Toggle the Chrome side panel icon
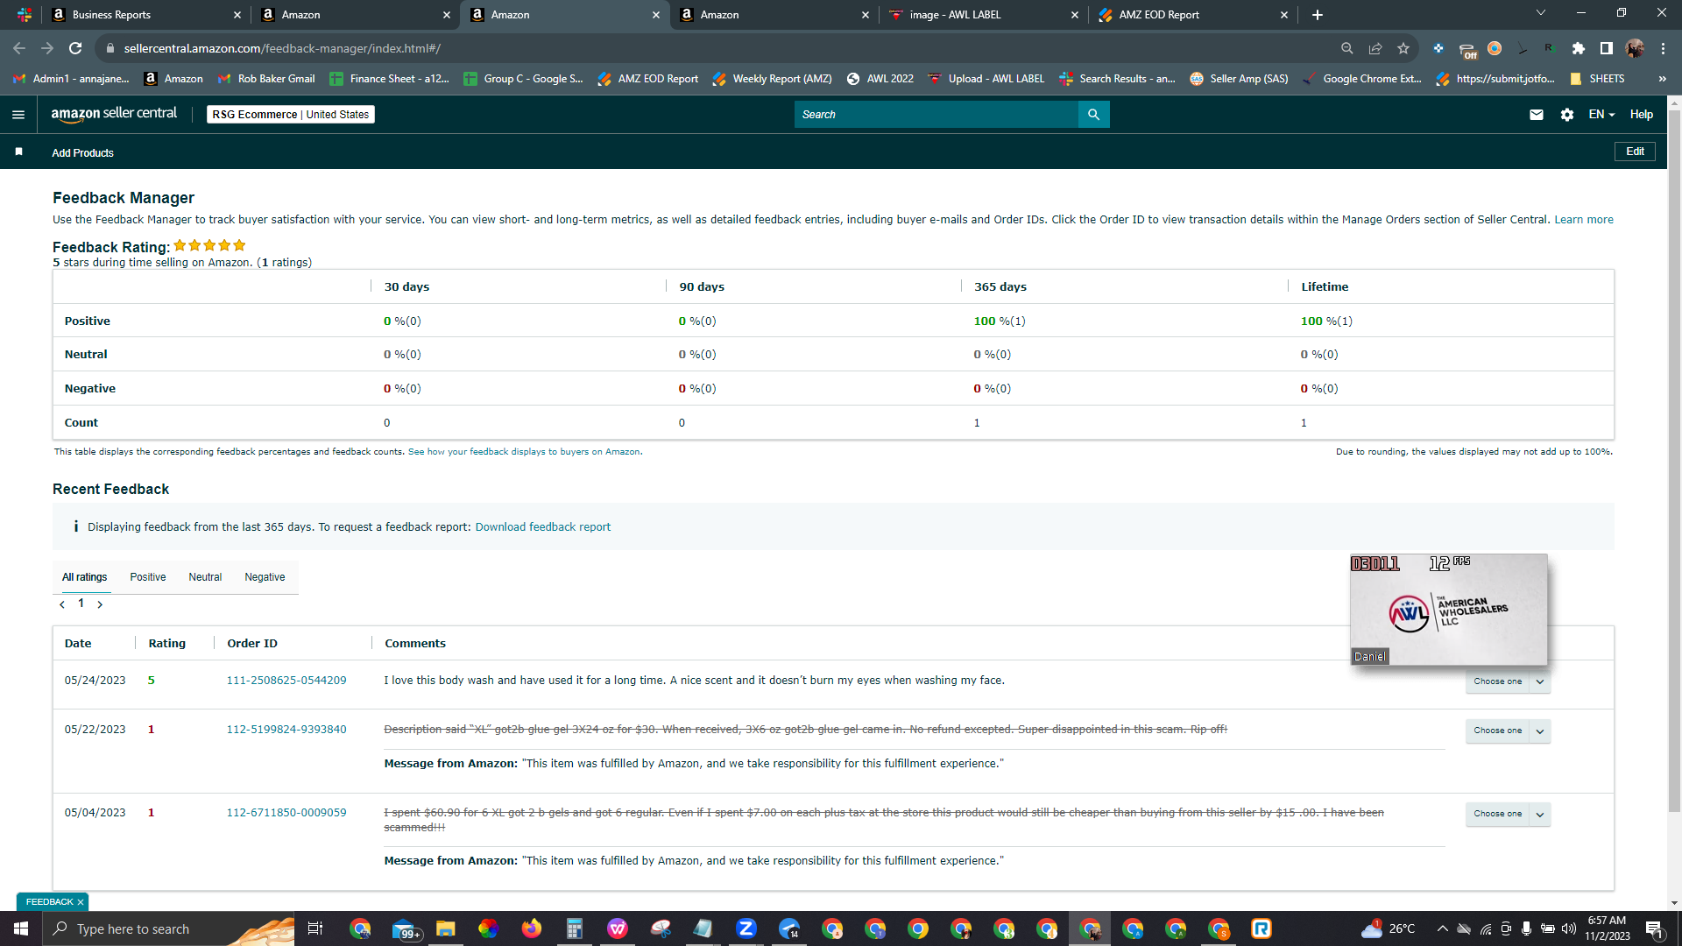This screenshot has height=946, width=1682. point(1607,48)
